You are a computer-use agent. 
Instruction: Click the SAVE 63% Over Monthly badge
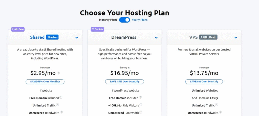point(45,82)
